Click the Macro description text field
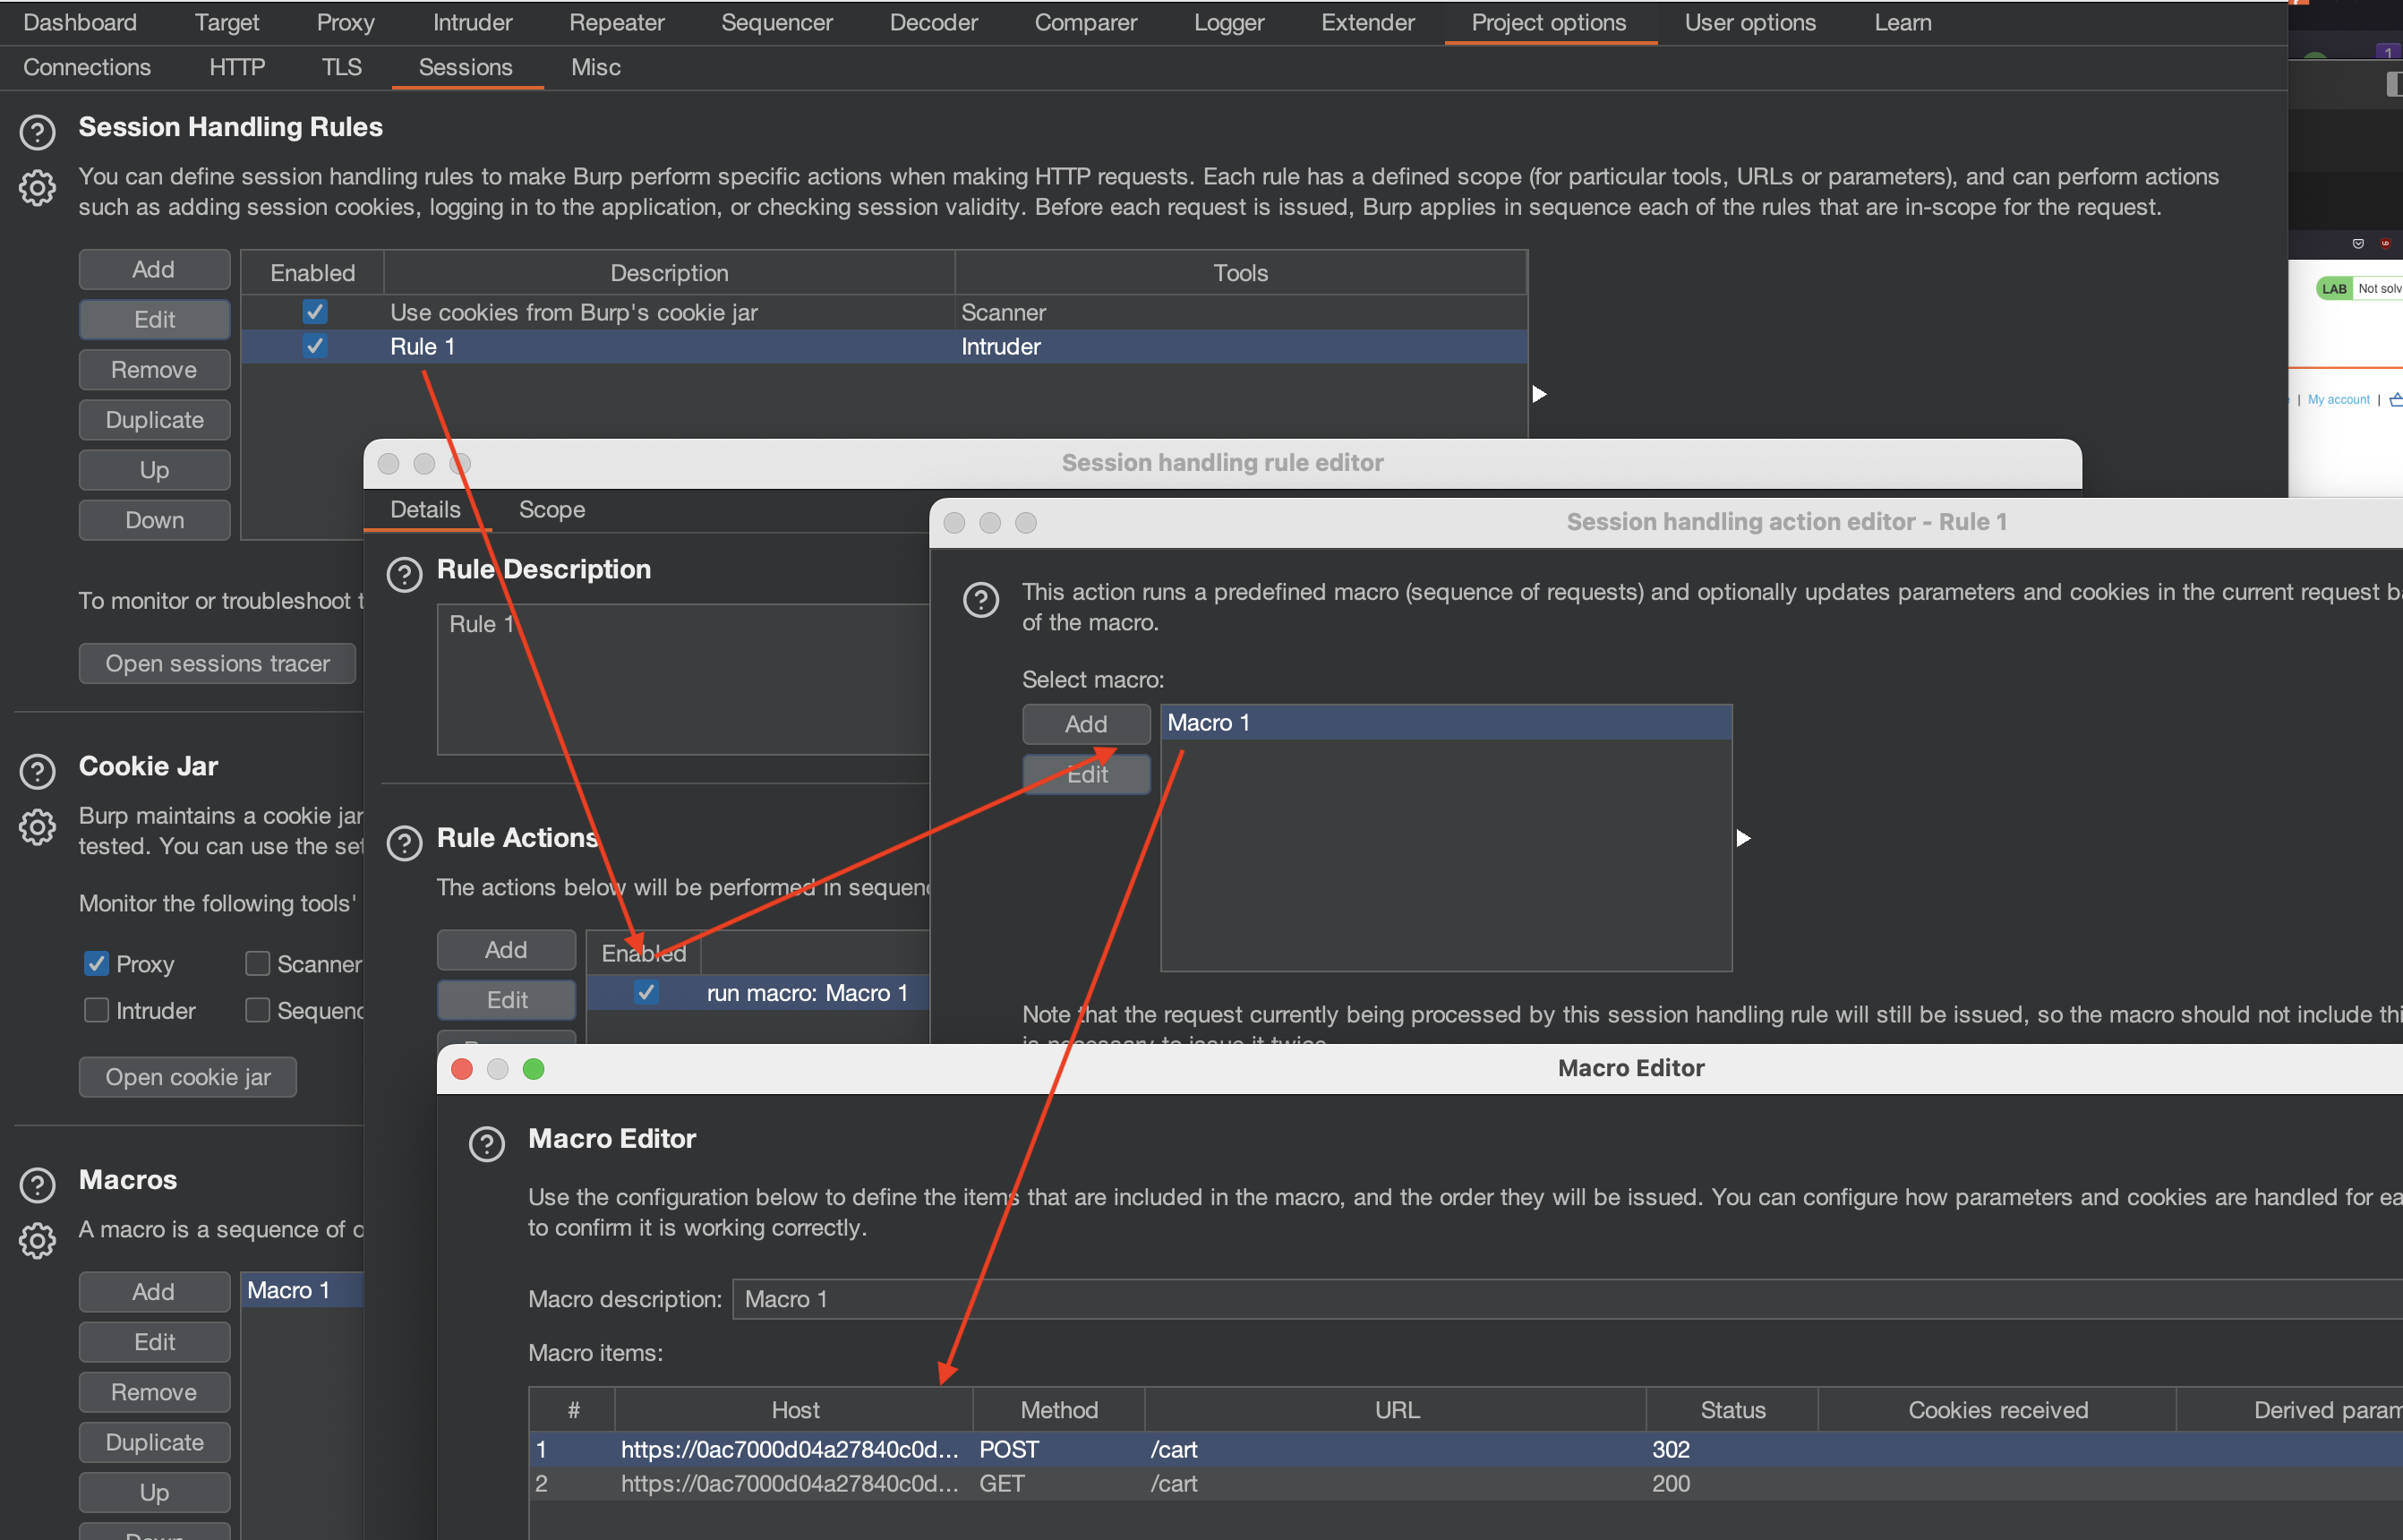 coord(1500,1299)
